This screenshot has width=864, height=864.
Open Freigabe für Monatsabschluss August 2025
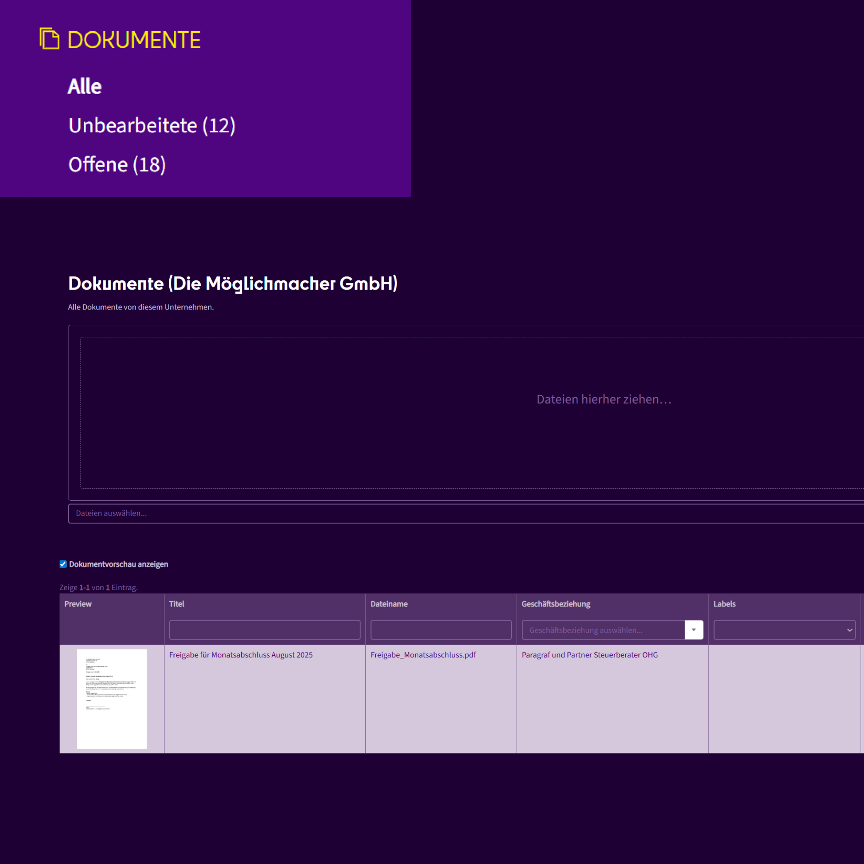click(241, 655)
